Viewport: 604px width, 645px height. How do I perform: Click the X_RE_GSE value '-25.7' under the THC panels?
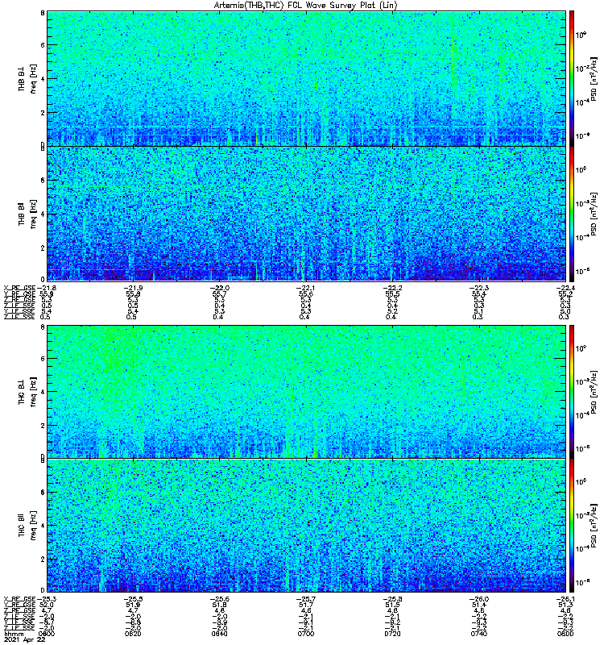(306, 599)
